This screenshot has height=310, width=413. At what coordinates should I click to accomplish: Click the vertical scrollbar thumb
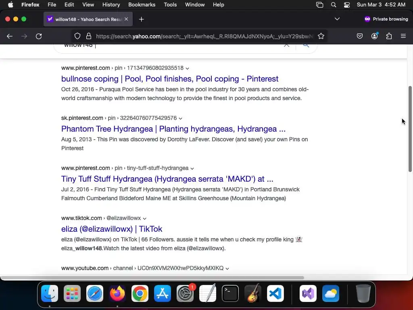(410, 129)
